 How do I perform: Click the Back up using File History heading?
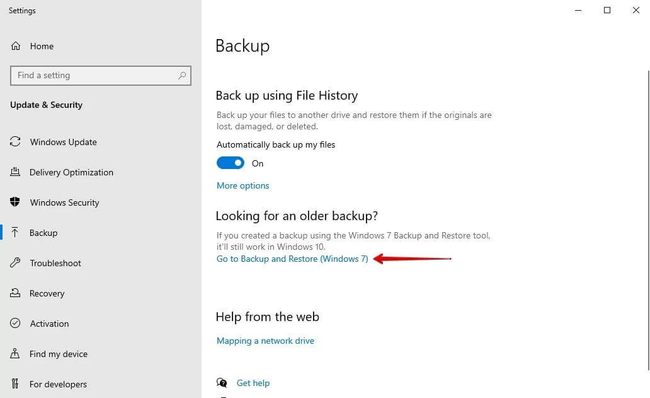[287, 95]
